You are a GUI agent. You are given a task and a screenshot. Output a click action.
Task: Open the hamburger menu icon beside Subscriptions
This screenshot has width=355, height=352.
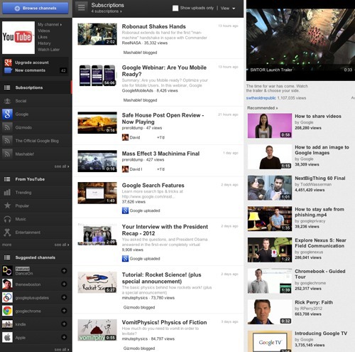[81, 7]
